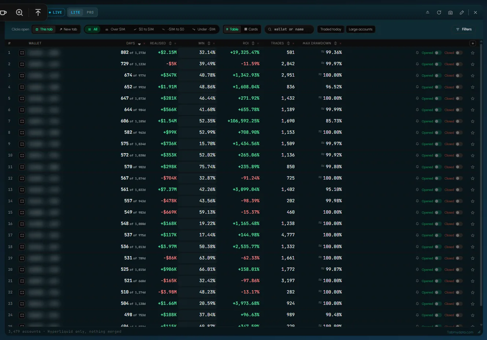Remove the MAX DRAWDOWN column with its x
This screenshot has width=487, height=340.
click(341, 43)
